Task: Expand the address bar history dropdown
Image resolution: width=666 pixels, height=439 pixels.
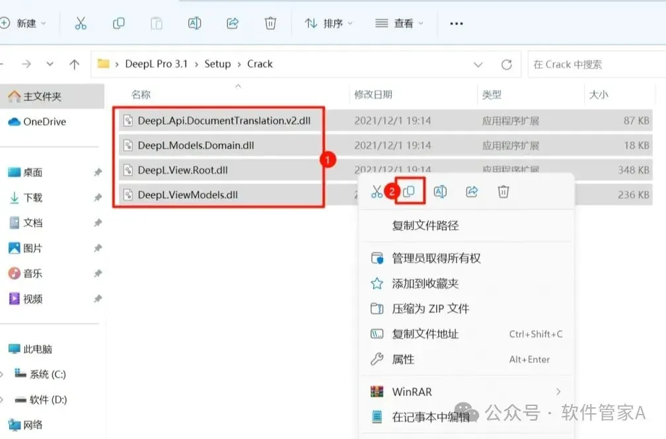Action: 478,65
